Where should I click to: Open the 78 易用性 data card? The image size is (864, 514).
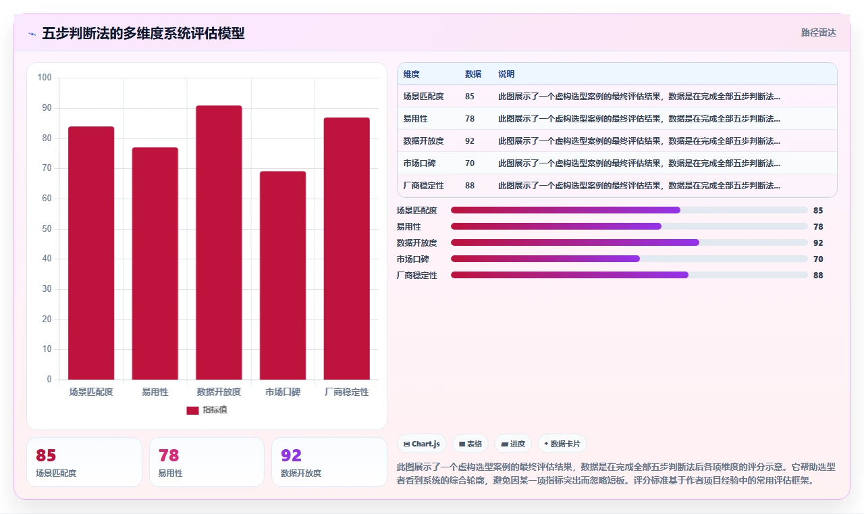(x=207, y=462)
